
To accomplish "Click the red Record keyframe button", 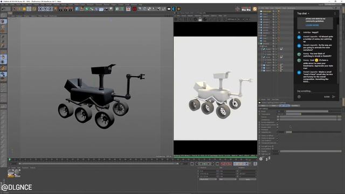I will [x=223, y=164].
